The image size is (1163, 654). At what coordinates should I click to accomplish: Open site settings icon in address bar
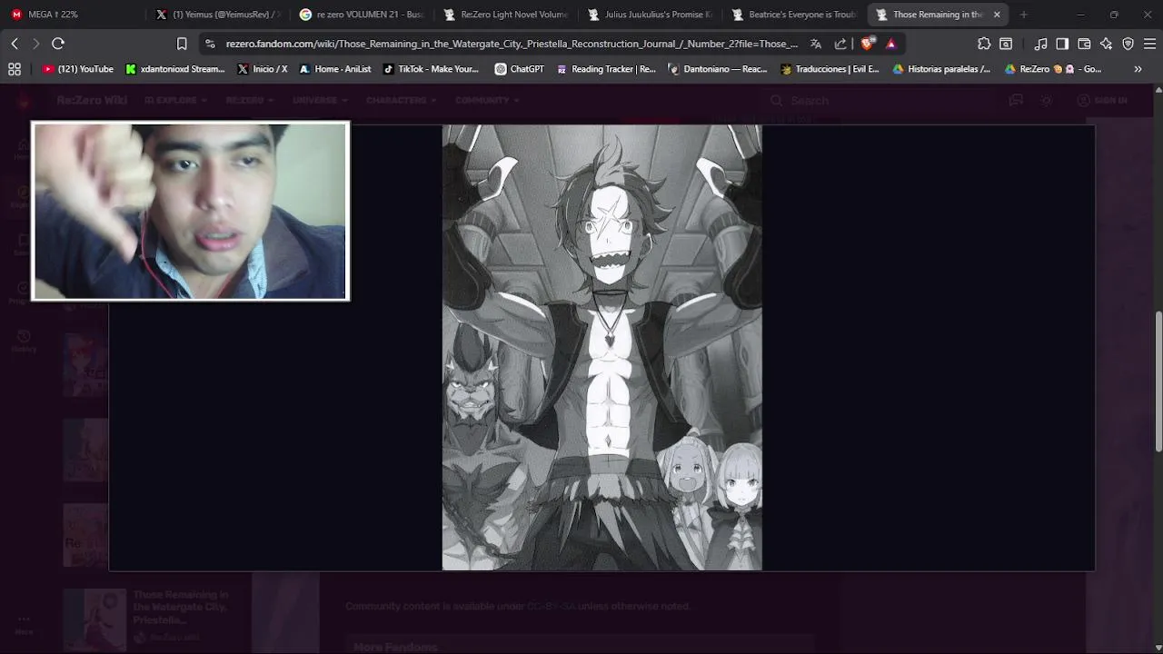pyautogui.click(x=210, y=44)
